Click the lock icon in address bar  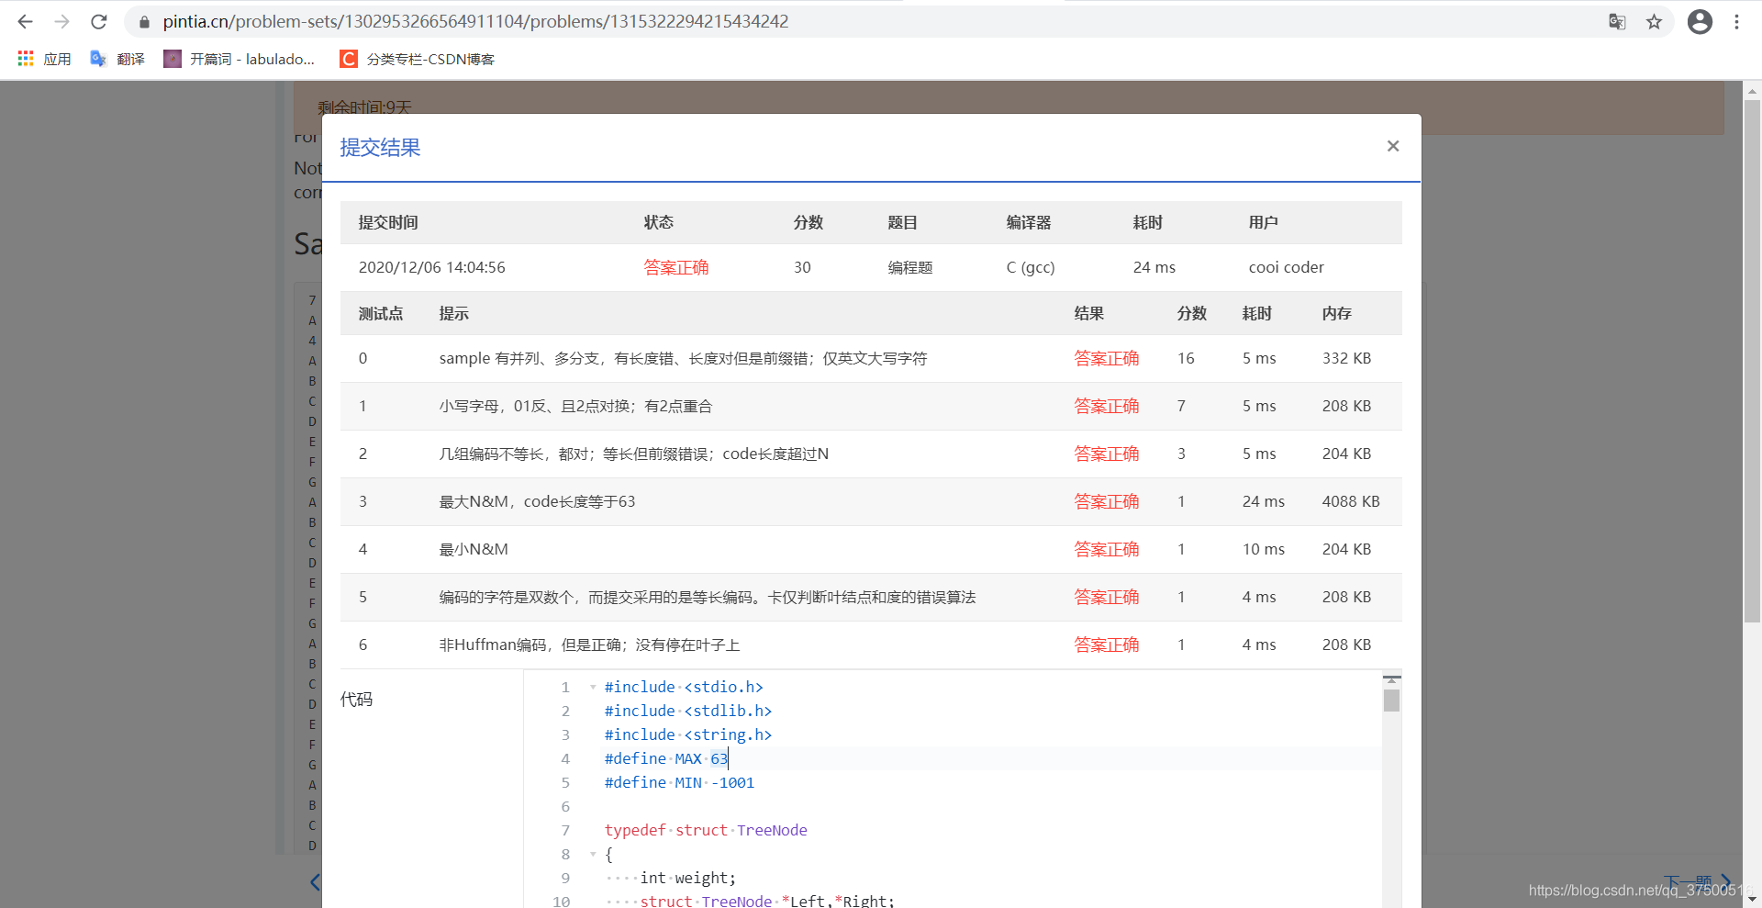point(144,22)
